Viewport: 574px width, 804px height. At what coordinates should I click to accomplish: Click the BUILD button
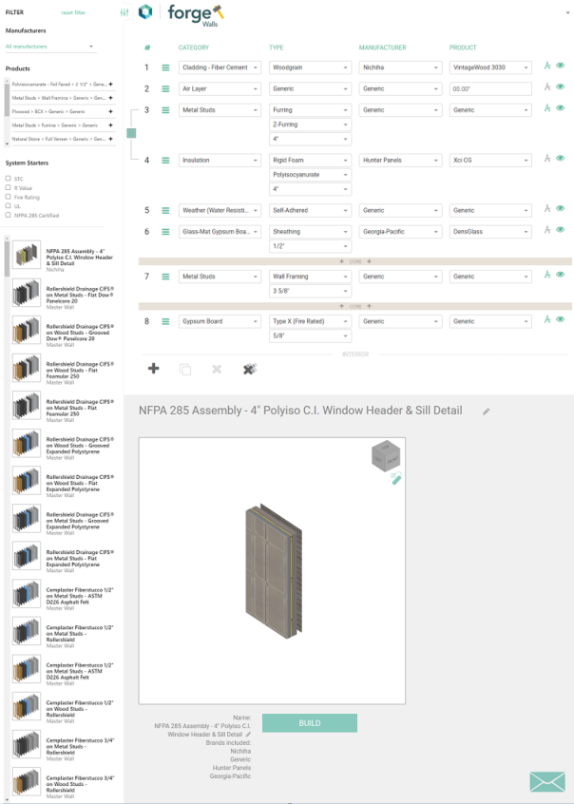(x=310, y=723)
